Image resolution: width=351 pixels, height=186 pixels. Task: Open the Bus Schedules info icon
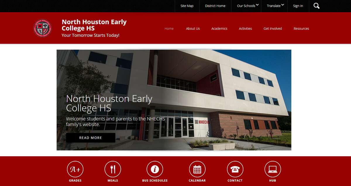click(155, 169)
